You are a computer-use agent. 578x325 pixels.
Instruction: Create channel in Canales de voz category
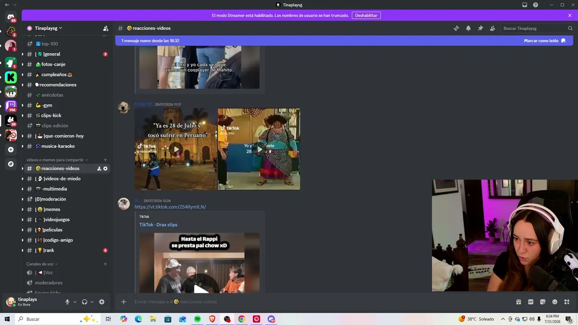(x=105, y=264)
